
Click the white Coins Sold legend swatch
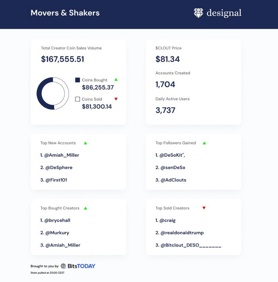pos(77,99)
